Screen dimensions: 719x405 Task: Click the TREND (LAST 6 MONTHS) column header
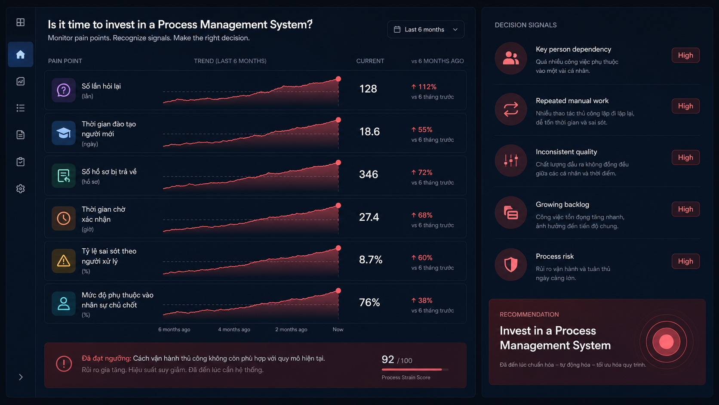[230, 61]
